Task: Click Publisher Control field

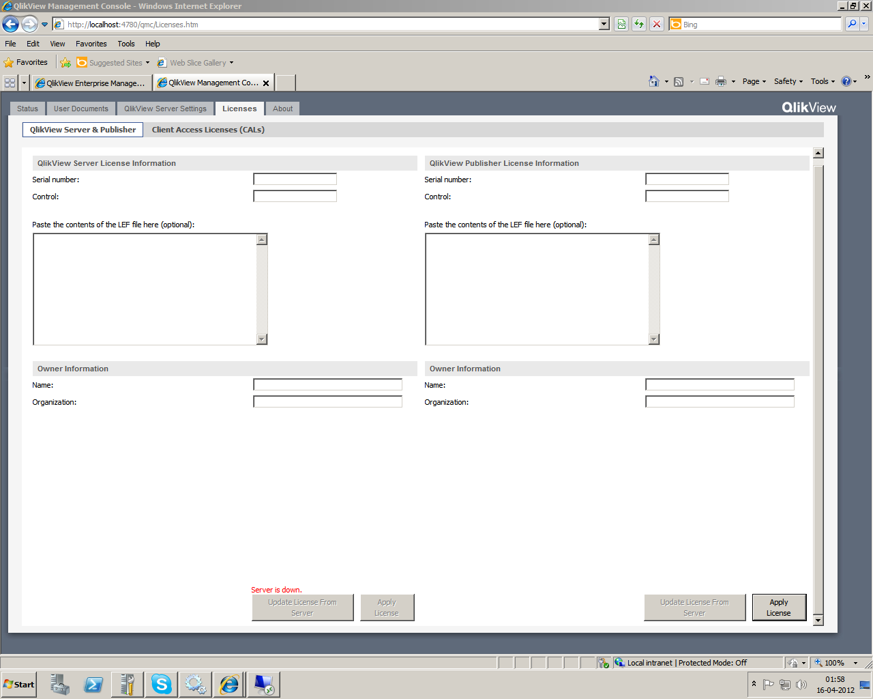Action: pyautogui.click(x=687, y=196)
